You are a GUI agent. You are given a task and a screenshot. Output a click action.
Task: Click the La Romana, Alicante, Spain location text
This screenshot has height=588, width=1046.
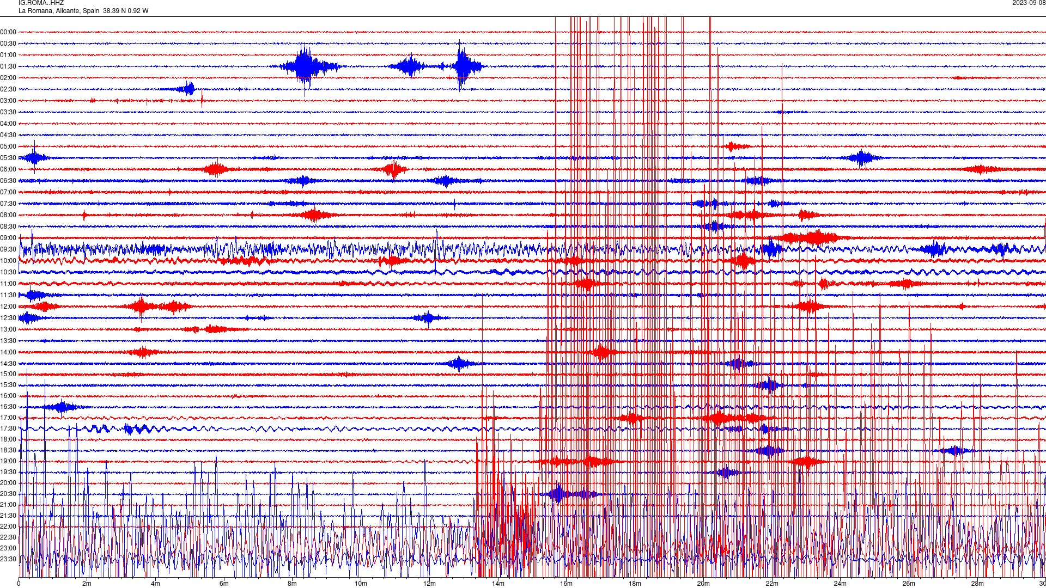[59, 11]
